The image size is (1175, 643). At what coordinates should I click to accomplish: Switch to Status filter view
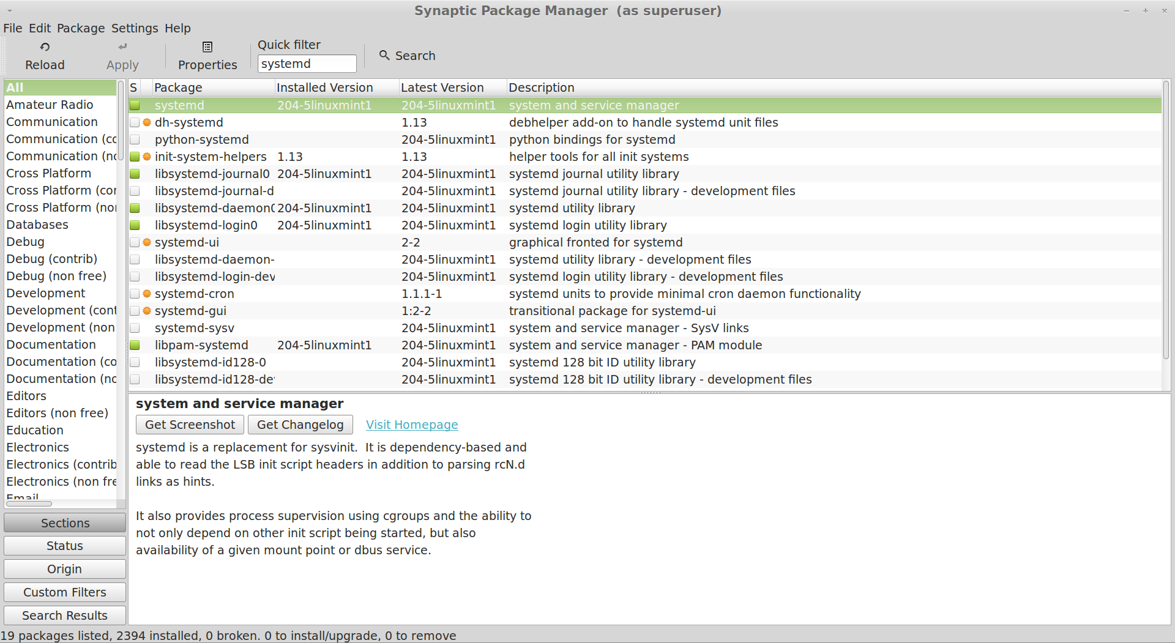click(x=65, y=546)
